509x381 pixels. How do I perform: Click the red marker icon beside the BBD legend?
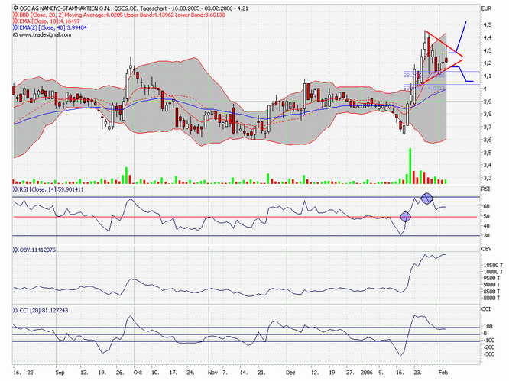tap(16, 15)
